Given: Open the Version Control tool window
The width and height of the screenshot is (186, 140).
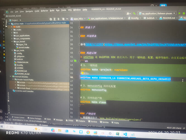Looking at the screenshot, I should (x=18, y=117).
